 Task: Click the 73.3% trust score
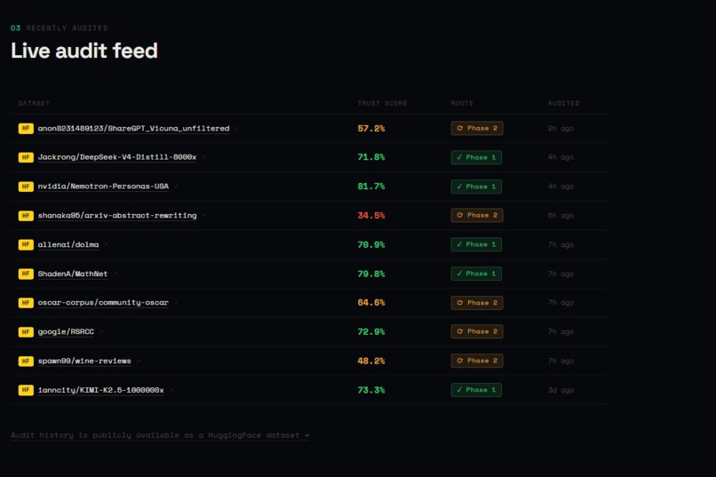371,390
